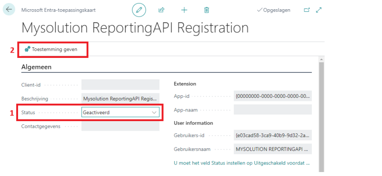
Task: Click the pencil edit icon
Action: (139, 10)
